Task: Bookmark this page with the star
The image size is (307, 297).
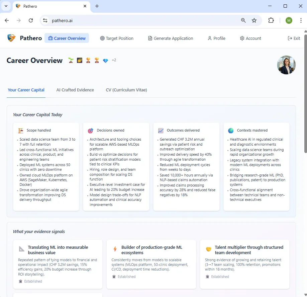Action: [254, 20]
